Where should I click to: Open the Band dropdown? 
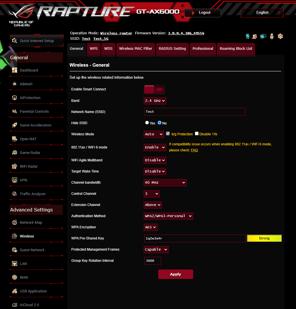click(x=155, y=101)
